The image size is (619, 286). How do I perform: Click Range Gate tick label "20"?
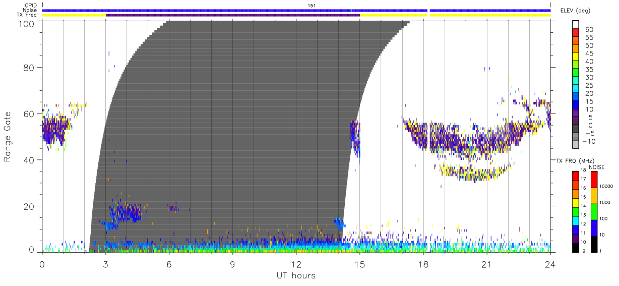click(x=29, y=206)
